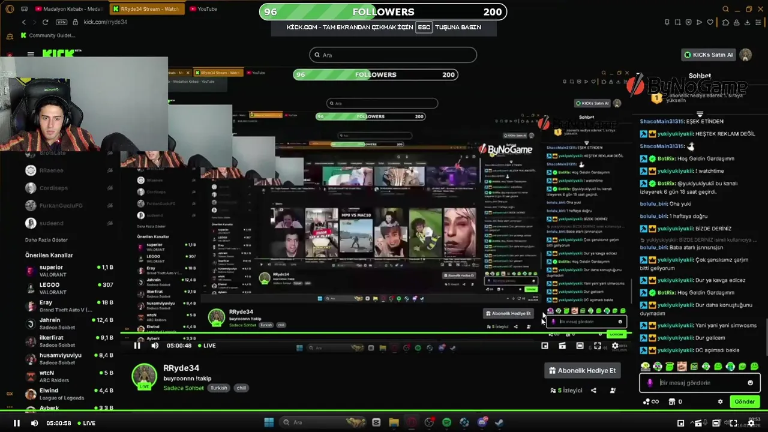Click the chat box Bir mesaj gönderin

[700, 383]
